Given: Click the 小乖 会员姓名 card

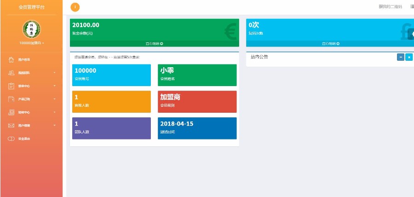Looking at the screenshot, I should tap(197, 75).
